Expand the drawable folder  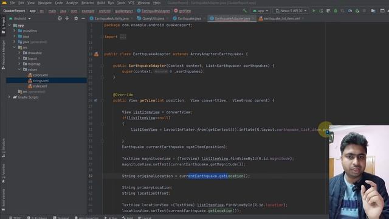click(x=19, y=53)
